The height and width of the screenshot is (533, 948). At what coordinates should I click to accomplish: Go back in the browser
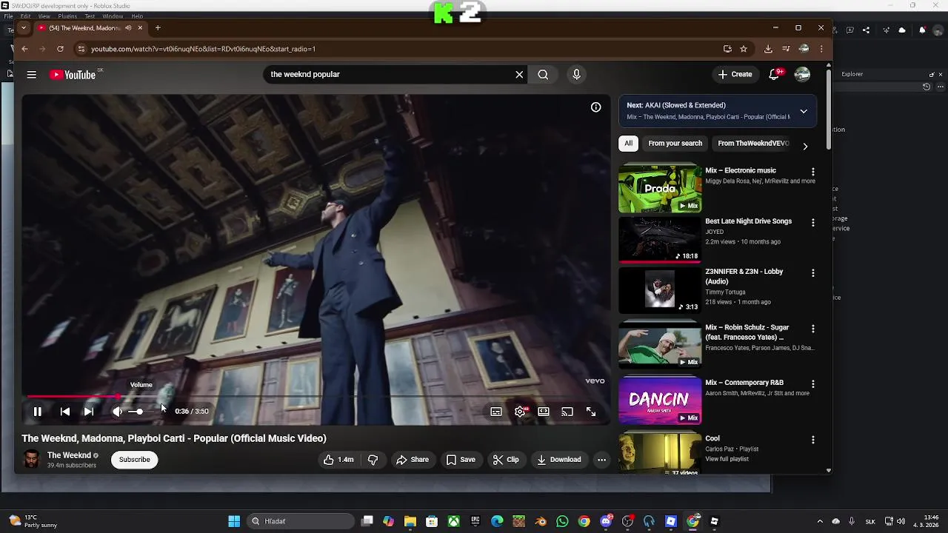(x=24, y=49)
